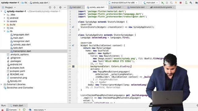
Task: Select screenshot.png in the project tree
Action: point(19,78)
